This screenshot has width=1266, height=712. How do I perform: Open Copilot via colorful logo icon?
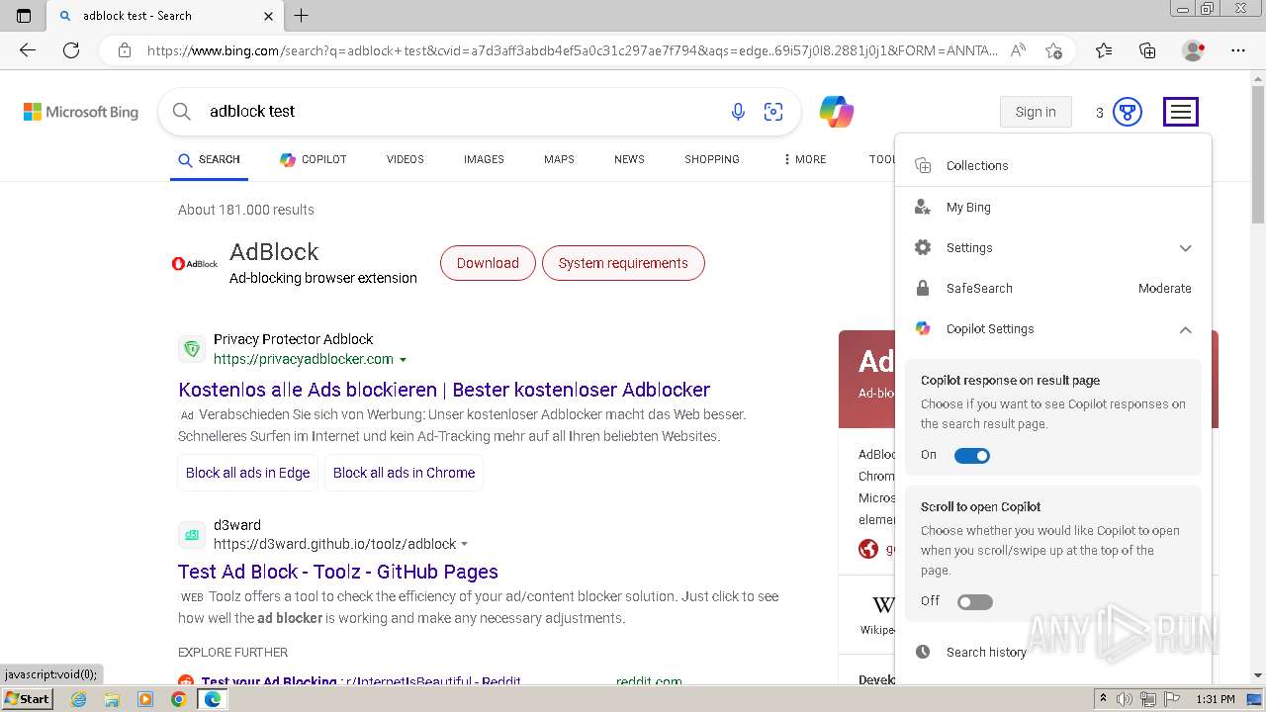(837, 112)
